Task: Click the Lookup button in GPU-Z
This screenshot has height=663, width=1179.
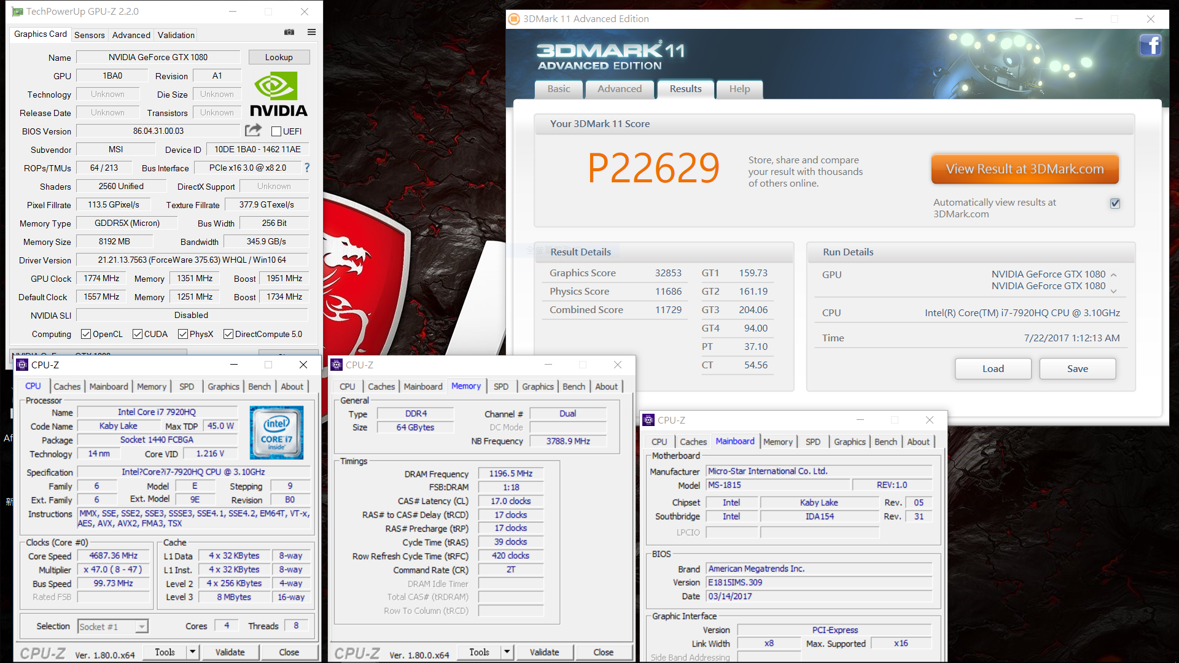Action: pos(279,57)
